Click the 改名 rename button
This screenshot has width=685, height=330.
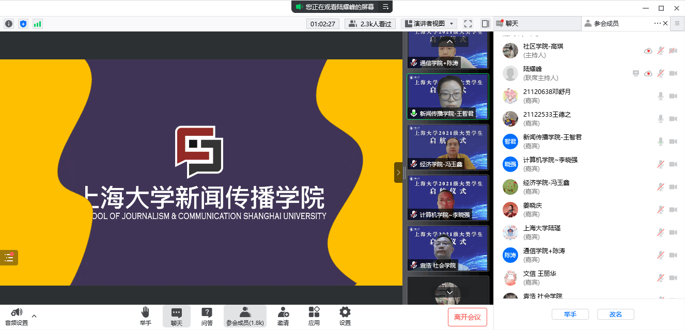coord(616,314)
